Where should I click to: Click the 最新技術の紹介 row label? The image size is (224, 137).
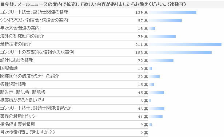15,44
